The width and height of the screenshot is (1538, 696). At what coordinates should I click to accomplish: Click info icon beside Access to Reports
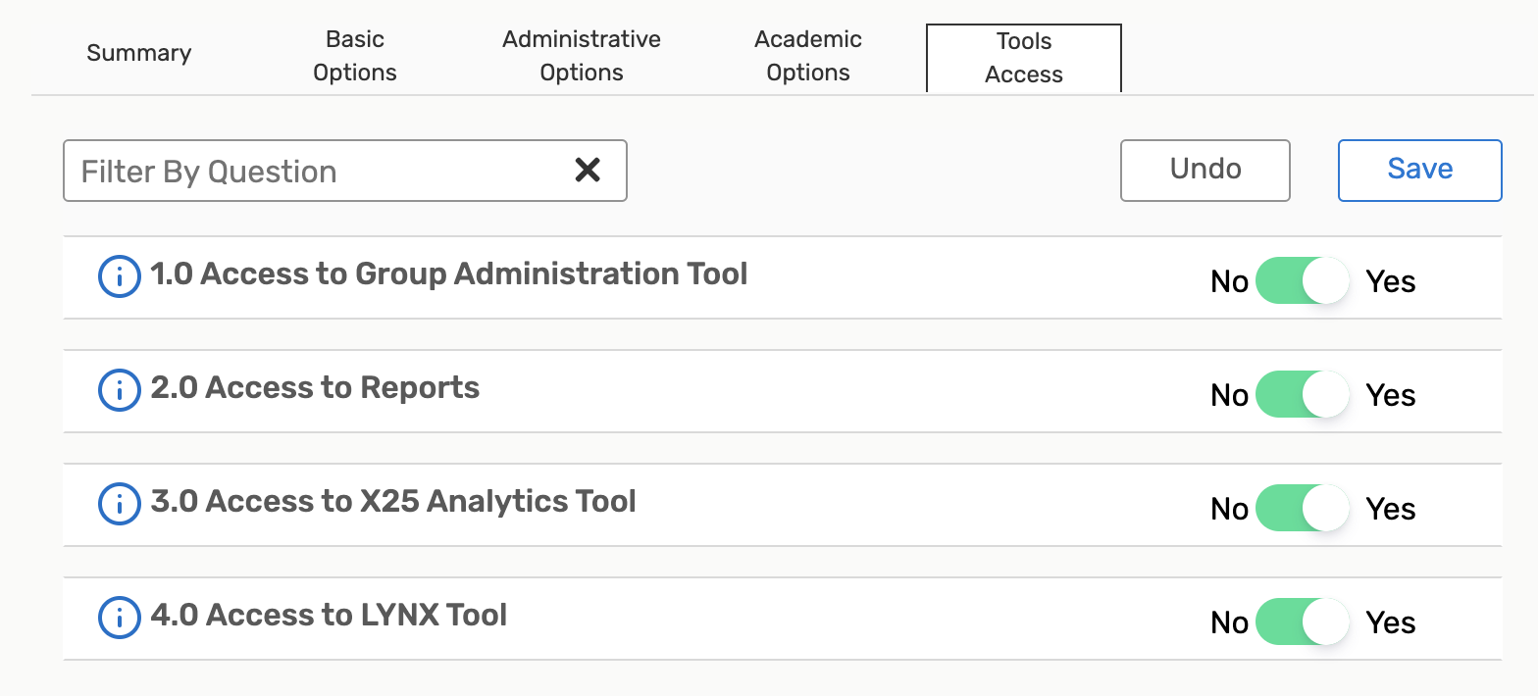click(x=120, y=391)
